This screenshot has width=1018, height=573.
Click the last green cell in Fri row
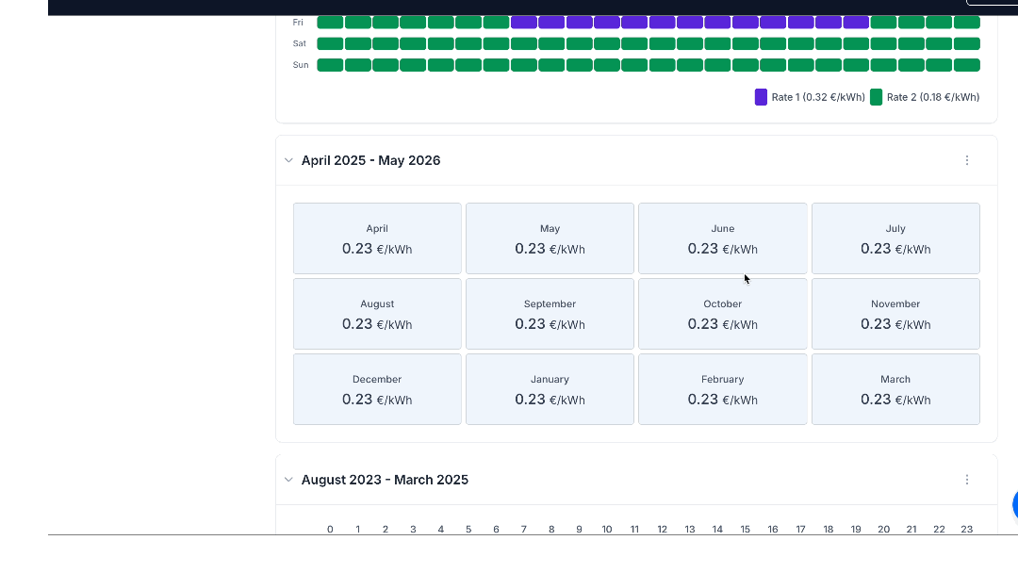(967, 22)
